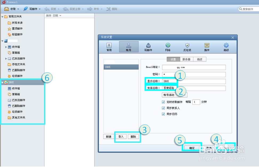This screenshot has width=259, height=167.
Task: Click the 删除 delete icon in toolbar
Action: 108,9
